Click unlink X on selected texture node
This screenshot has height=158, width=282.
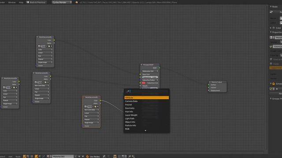point(98,107)
